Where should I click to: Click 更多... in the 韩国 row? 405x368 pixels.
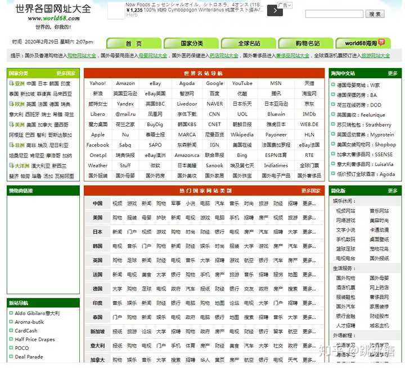[x=309, y=246]
